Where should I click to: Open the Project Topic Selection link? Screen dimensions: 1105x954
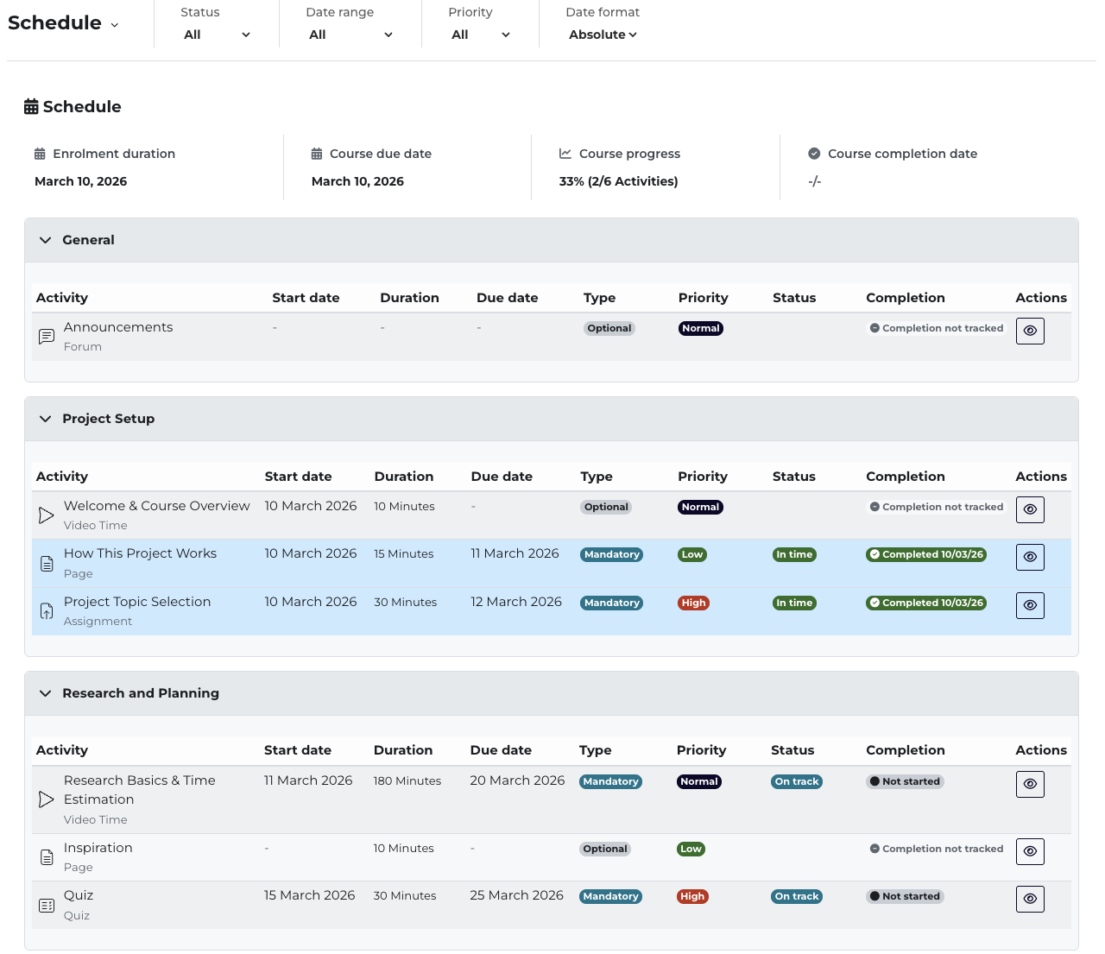pos(137,602)
